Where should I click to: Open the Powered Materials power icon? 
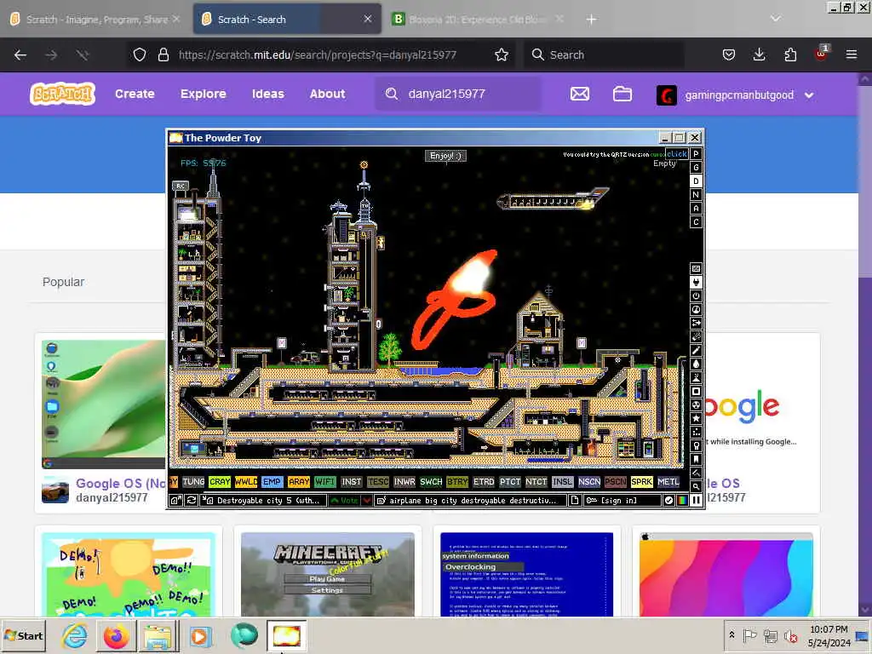pyautogui.click(x=696, y=295)
